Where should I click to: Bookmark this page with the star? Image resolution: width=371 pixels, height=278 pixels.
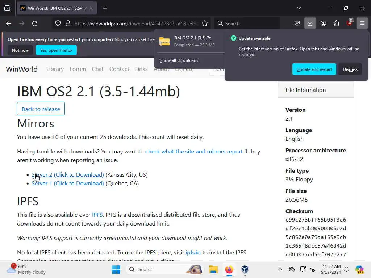[x=205, y=24]
